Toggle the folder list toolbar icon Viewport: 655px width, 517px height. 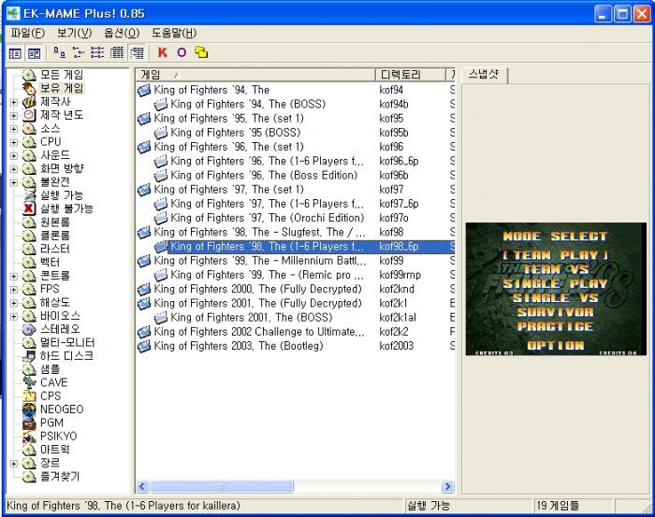click(x=15, y=53)
